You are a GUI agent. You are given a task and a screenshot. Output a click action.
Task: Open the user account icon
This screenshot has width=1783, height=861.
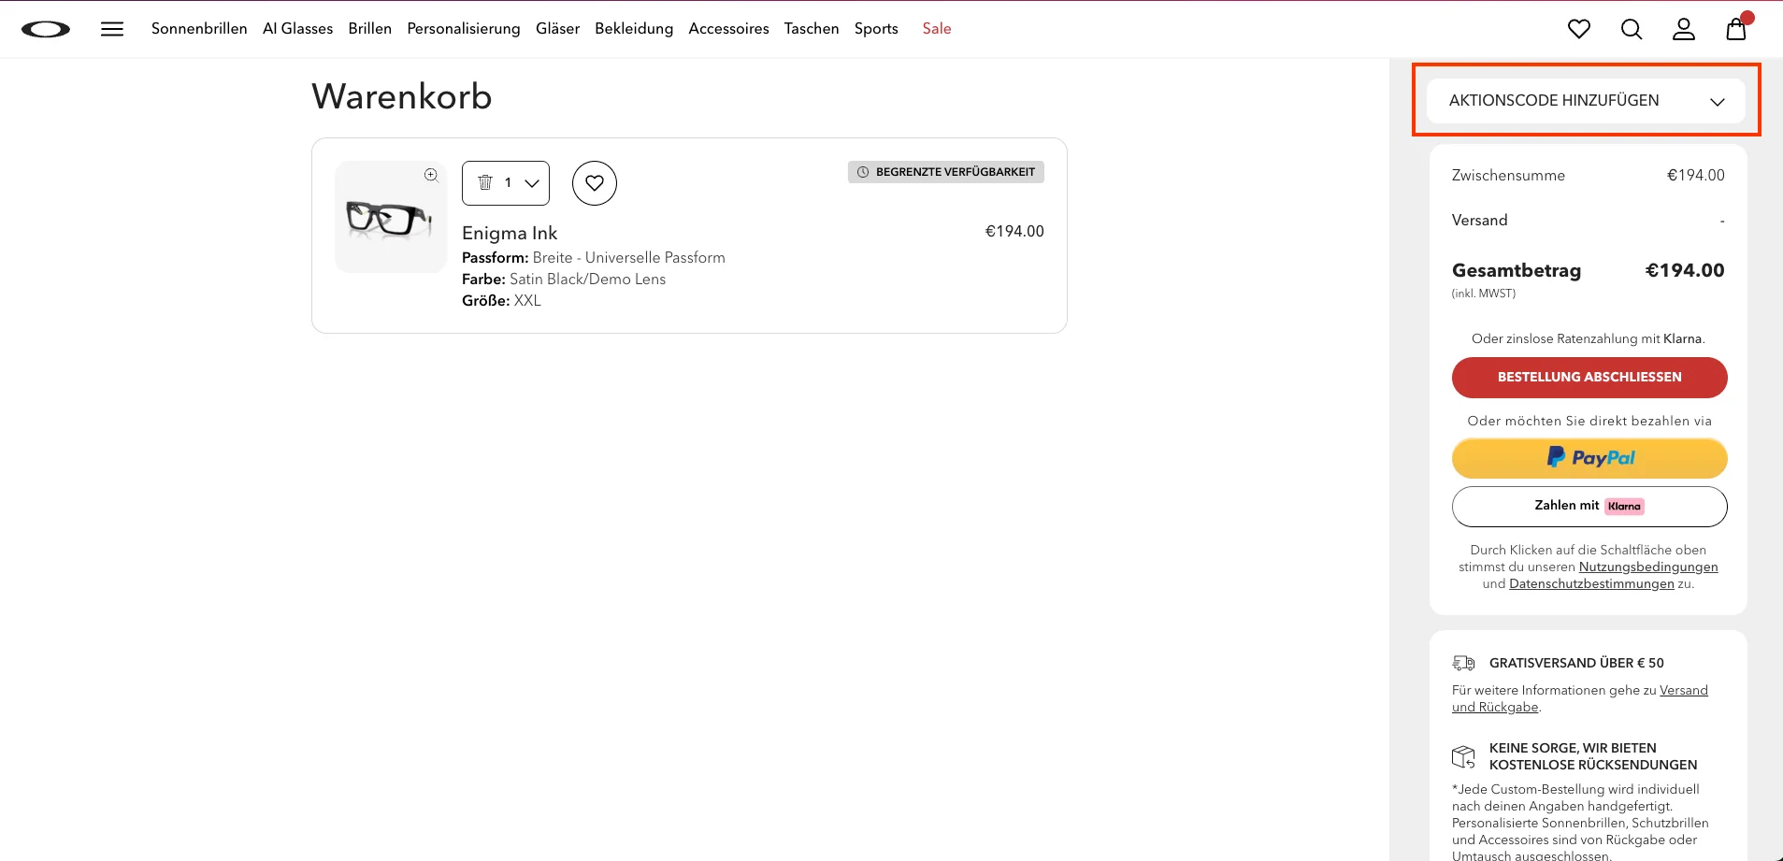[x=1684, y=29]
